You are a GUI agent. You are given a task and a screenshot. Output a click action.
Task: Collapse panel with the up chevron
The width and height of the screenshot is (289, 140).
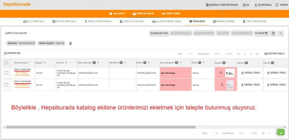(280, 33)
